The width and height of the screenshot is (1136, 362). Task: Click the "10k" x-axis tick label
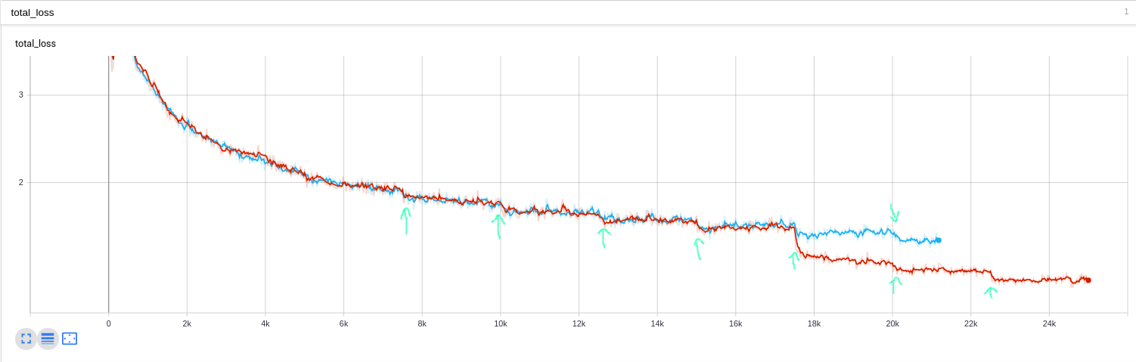click(x=501, y=323)
